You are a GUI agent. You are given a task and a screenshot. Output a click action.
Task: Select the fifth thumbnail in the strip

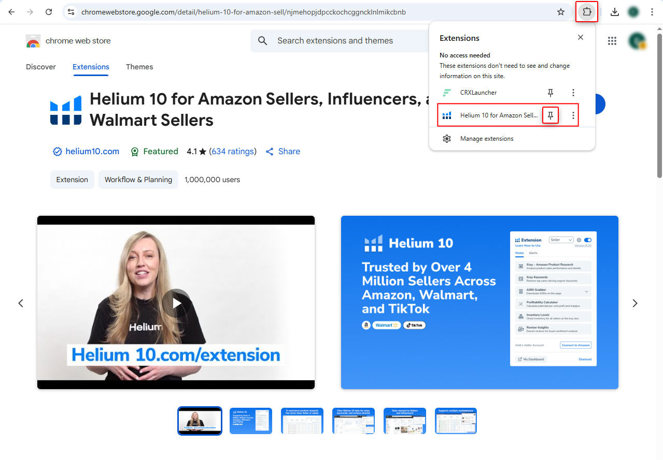pyautogui.click(x=405, y=421)
